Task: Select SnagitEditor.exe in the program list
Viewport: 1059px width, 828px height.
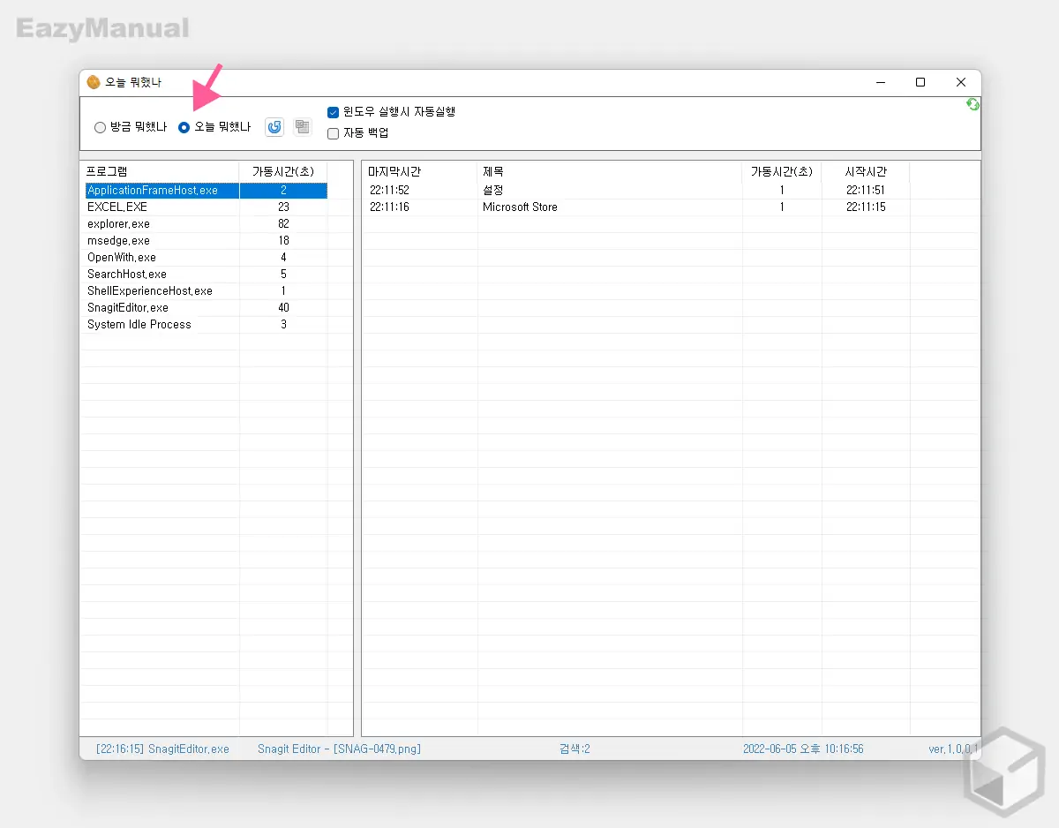Action: pos(128,308)
